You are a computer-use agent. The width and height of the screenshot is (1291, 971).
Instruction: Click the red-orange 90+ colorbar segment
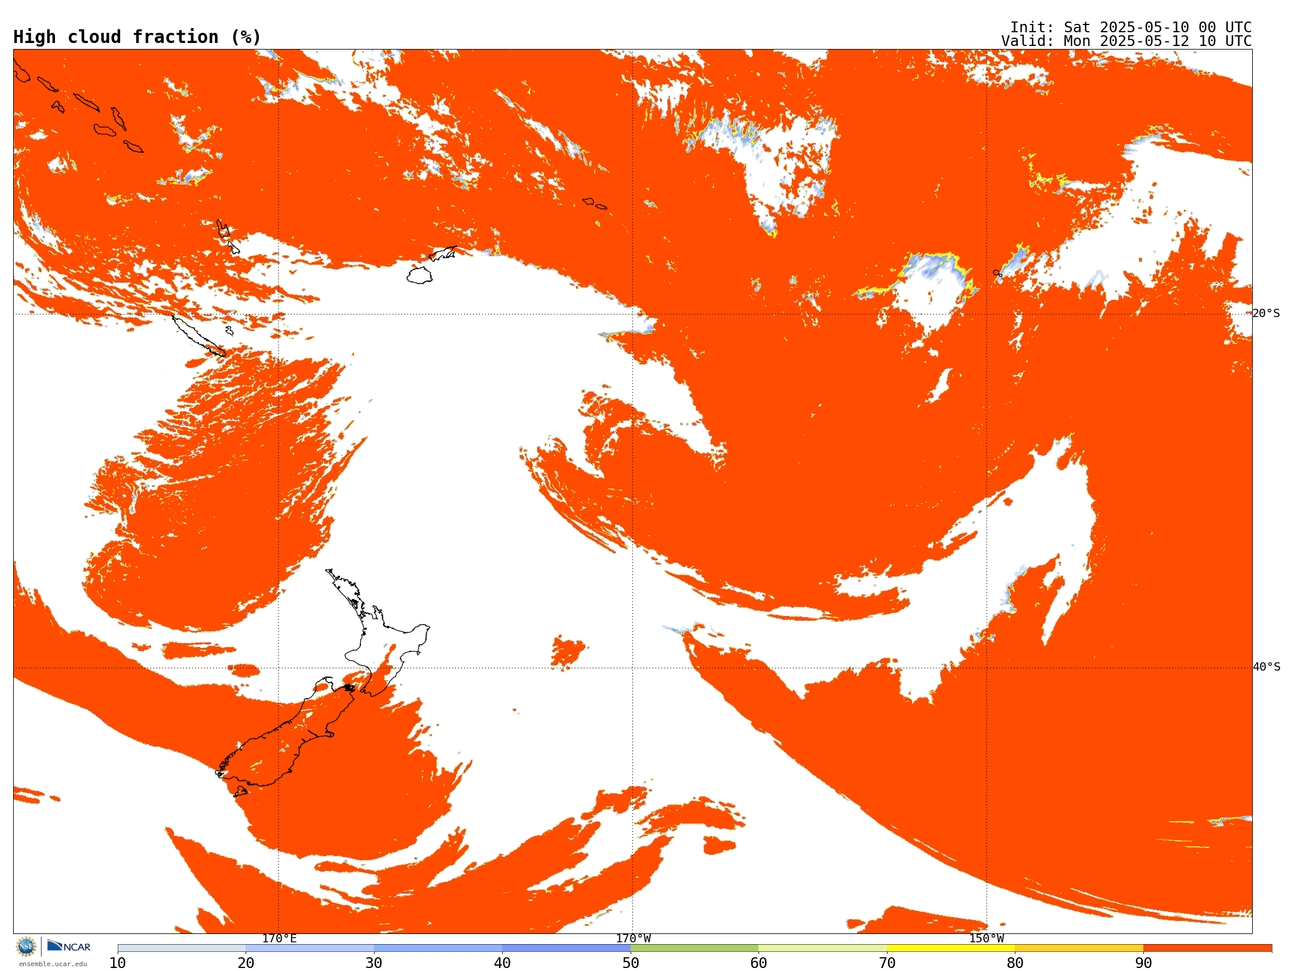1207,948
